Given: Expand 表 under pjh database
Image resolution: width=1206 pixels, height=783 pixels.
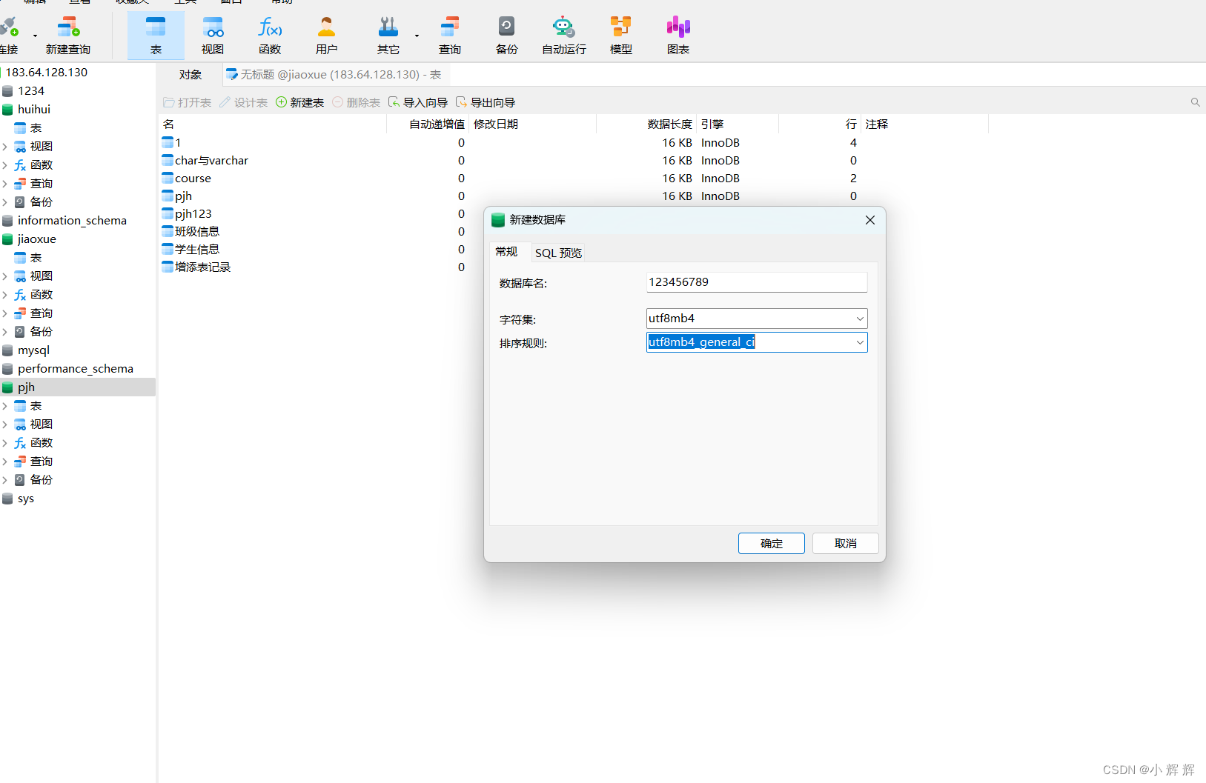Looking at the screenshot, I should tap(5, 406).
